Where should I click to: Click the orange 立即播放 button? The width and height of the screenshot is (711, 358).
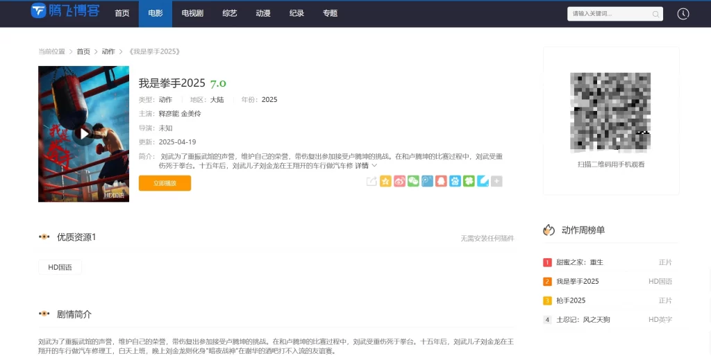pyautogui.click(x=165, y=183)
